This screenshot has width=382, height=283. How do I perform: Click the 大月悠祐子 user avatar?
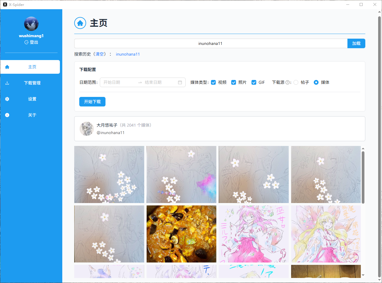coord(87,129)
